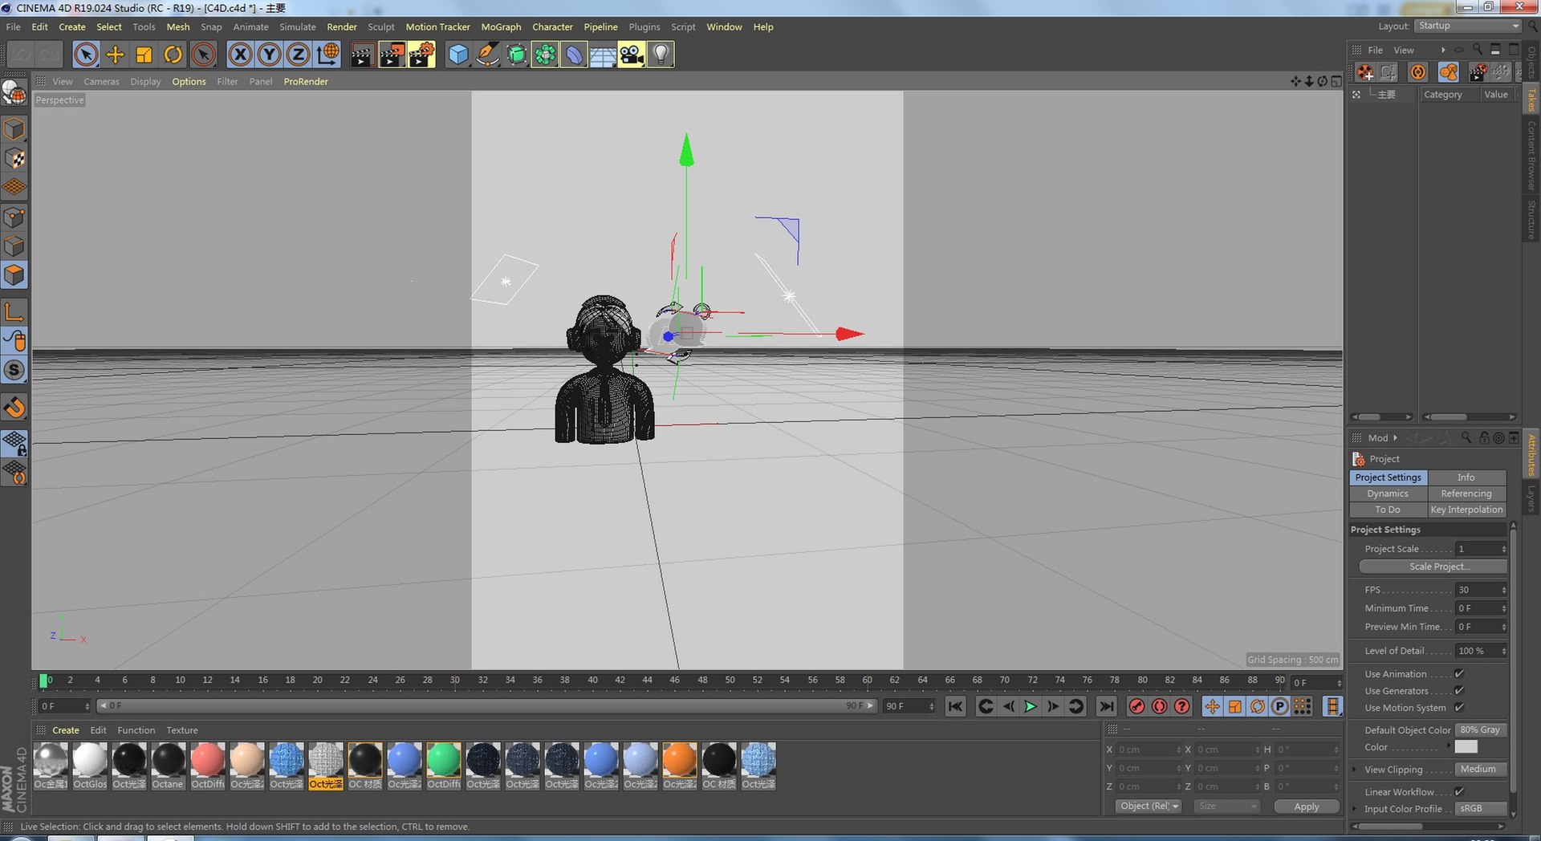This screenshot has height=841, width=1541.
Task: Render the active view
Action: click(362, 55)
